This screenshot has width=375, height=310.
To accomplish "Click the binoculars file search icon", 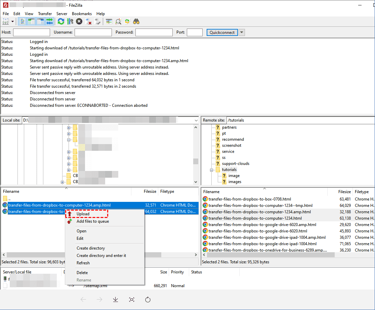I will (x=136, y=21).
